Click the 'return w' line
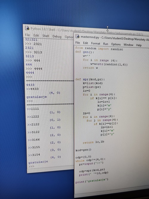The image size is (149, 199). click(90, 68)
